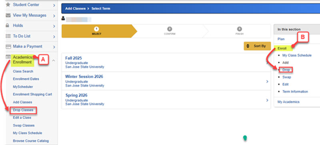
Task: Click the Make a Payment card icon
Action: point(8,46)
